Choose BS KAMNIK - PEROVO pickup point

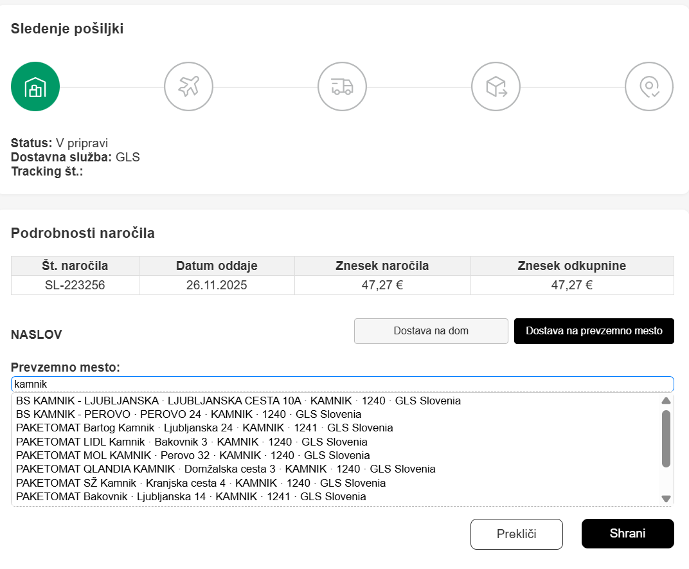188,415
